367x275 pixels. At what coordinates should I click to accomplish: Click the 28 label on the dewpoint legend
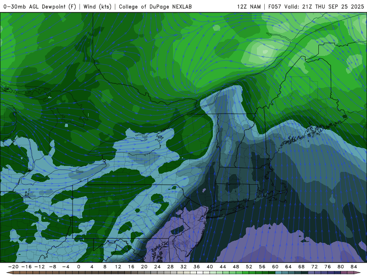click(x=170, y=267)
